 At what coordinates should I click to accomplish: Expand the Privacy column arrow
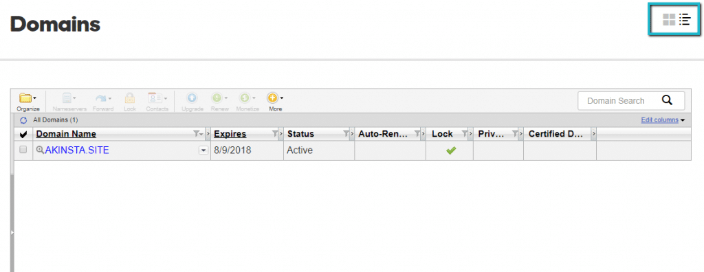click(x=521, y=134)
